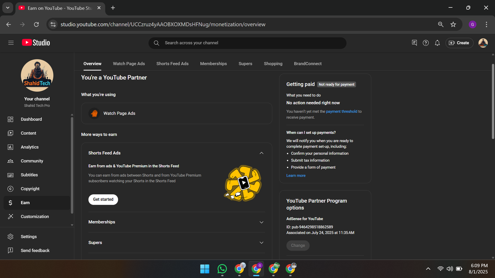Click the search magnifier icon in Studio
The height and width of the screenshot is (278, 495).
pyautogui.click(x=157, y=43)
